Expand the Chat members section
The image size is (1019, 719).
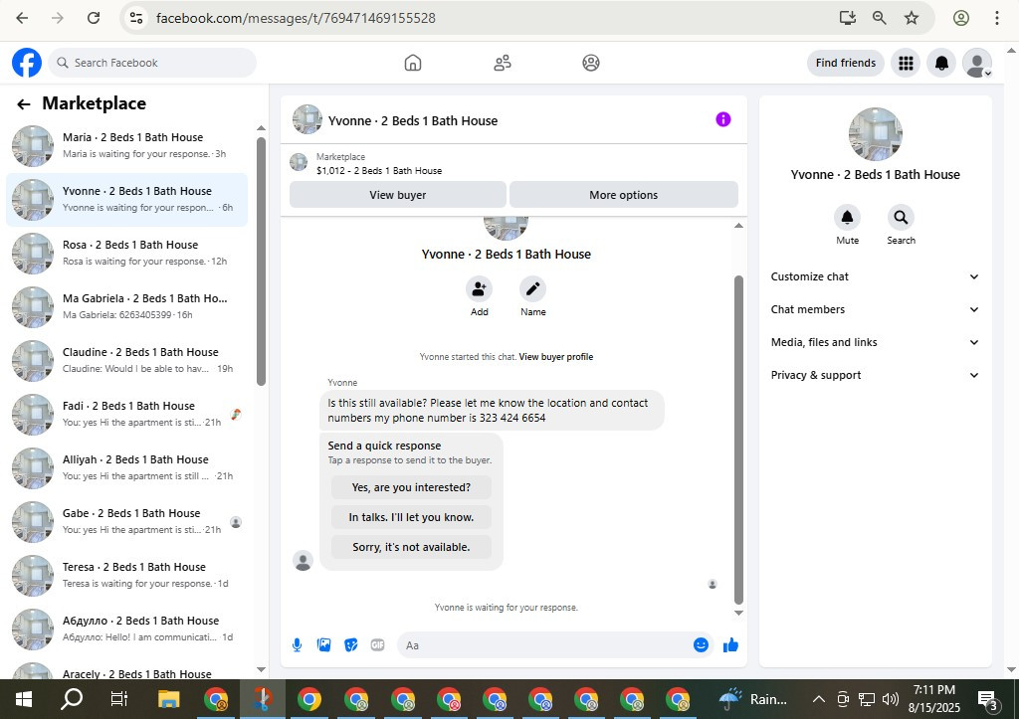point(875,310)
